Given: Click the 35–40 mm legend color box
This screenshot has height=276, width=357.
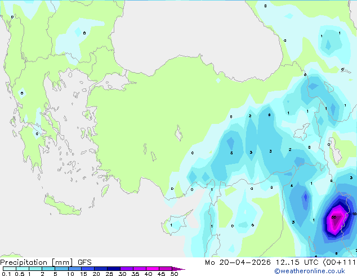Looking at the screenshot, I should (x=139, y=269).
